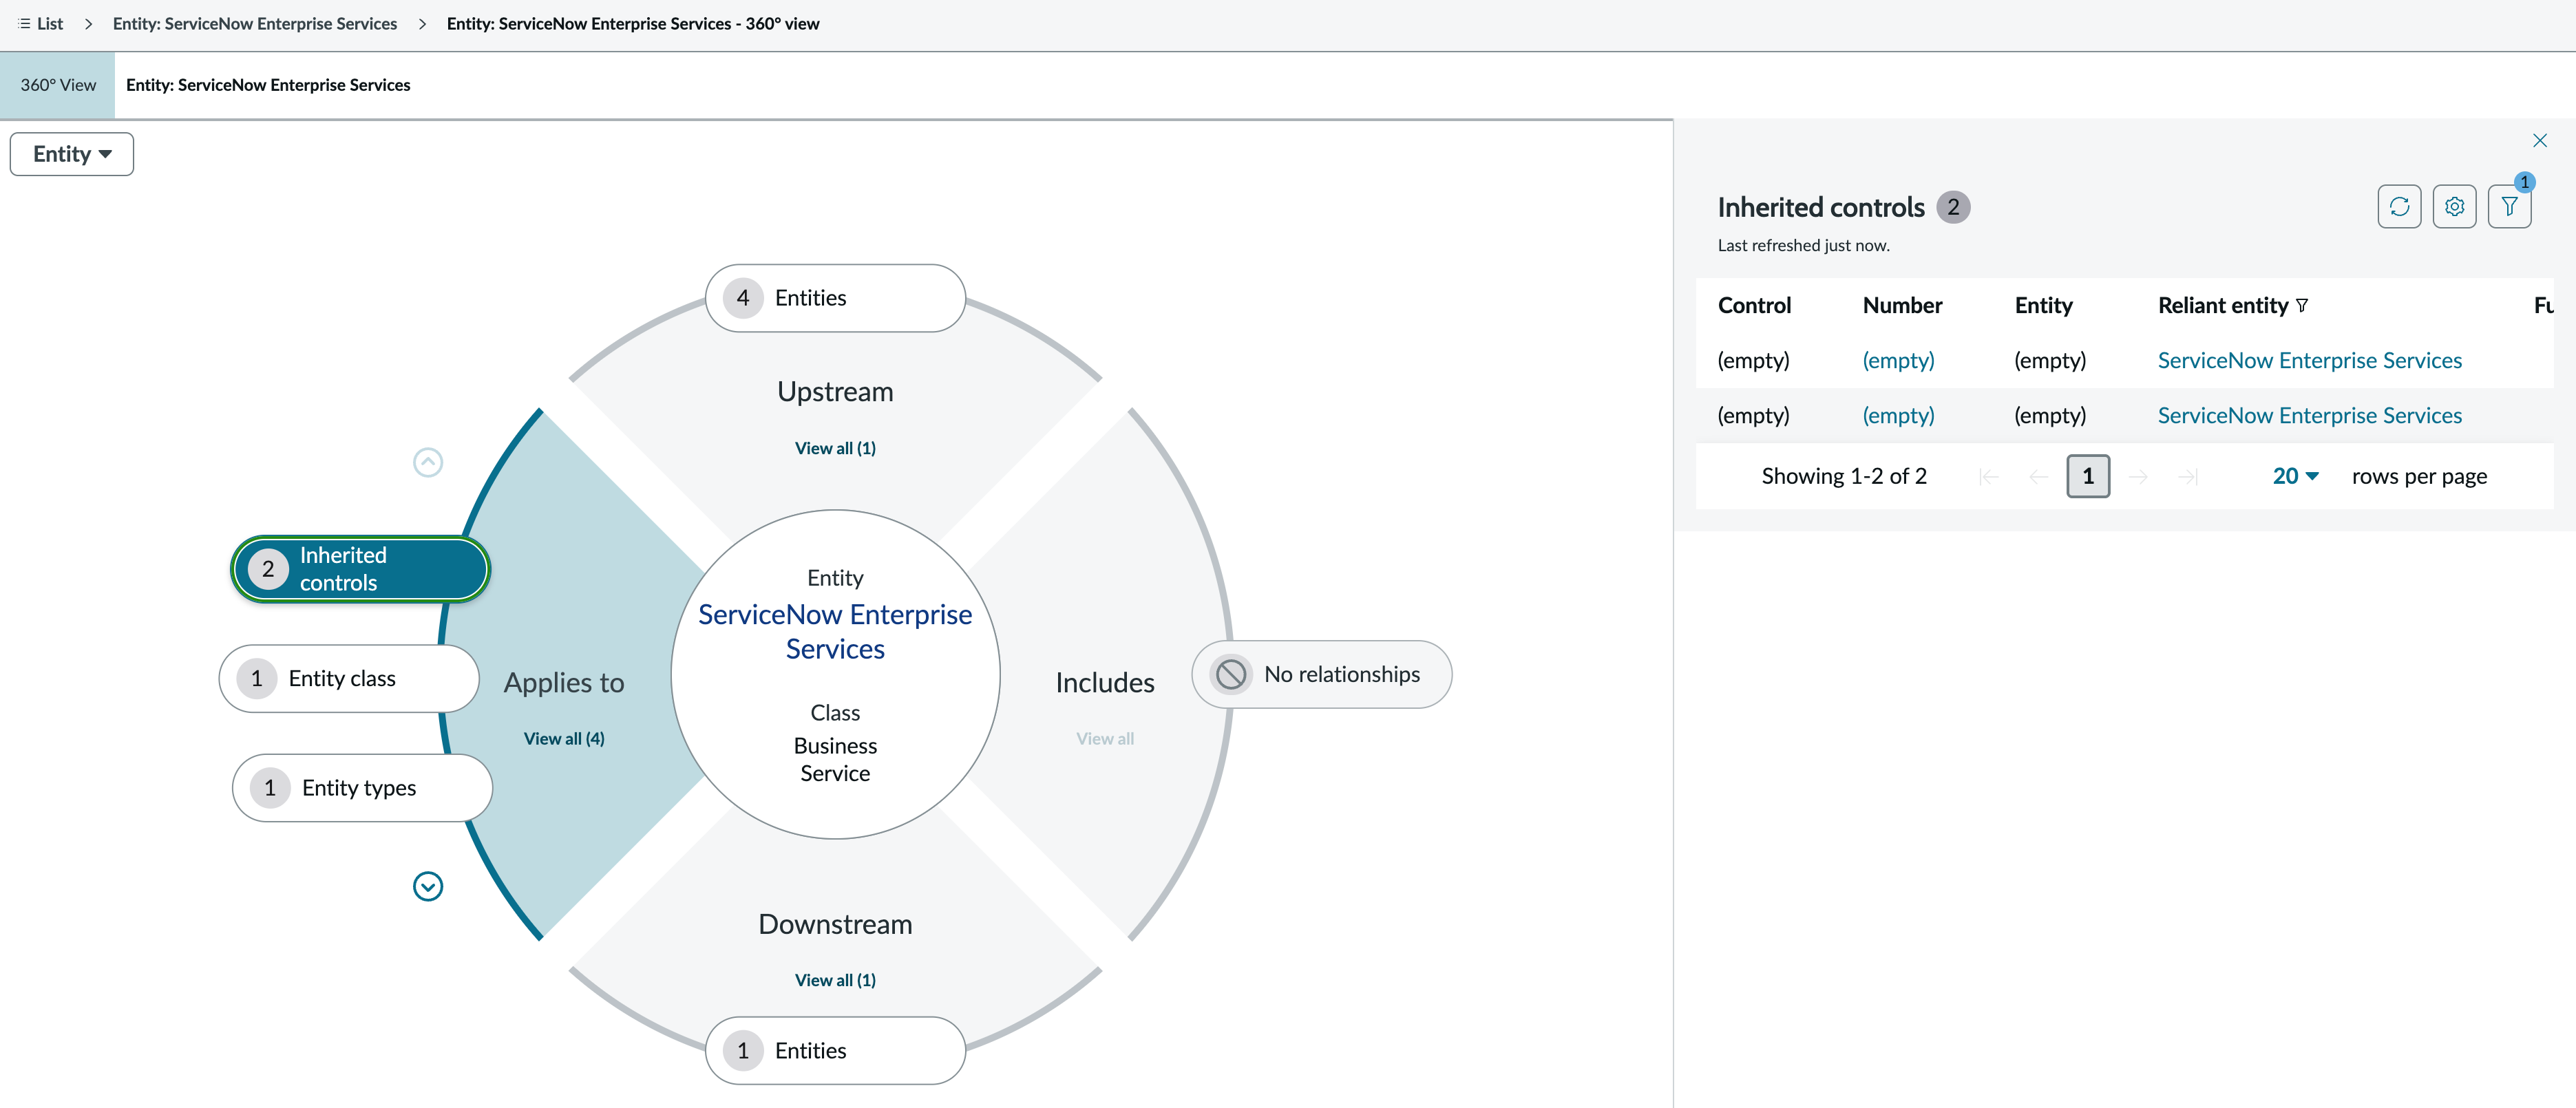Image resolution: width=2576 pixels, height=1108 pixels.
Task: Change the rows per page dropdown
Action: pyautogui.click(x=2295, y=477)
